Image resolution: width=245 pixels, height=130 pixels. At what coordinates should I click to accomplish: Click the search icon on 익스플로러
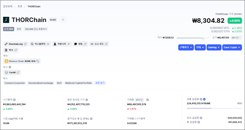(x=32, y=44)
